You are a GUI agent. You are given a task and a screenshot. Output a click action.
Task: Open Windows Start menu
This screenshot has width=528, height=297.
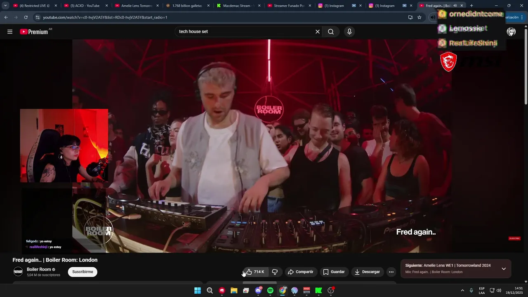[x=198, y=291]
